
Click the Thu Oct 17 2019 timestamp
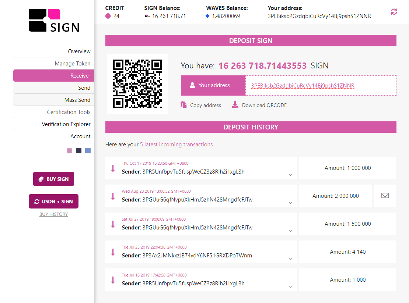[x=155, y=163]
